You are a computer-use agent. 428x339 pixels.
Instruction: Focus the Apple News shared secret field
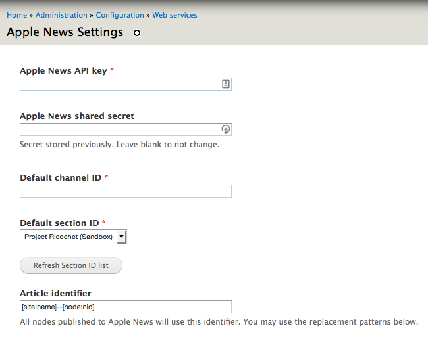126,129
